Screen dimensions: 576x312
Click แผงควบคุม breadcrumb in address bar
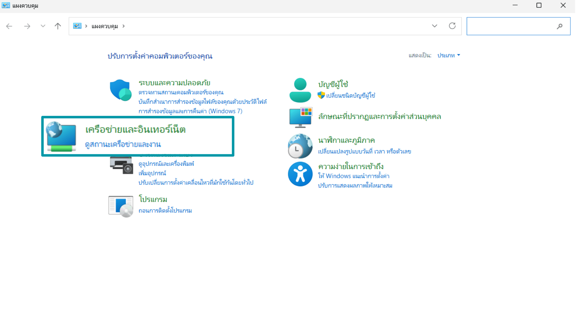coord(104,26)
